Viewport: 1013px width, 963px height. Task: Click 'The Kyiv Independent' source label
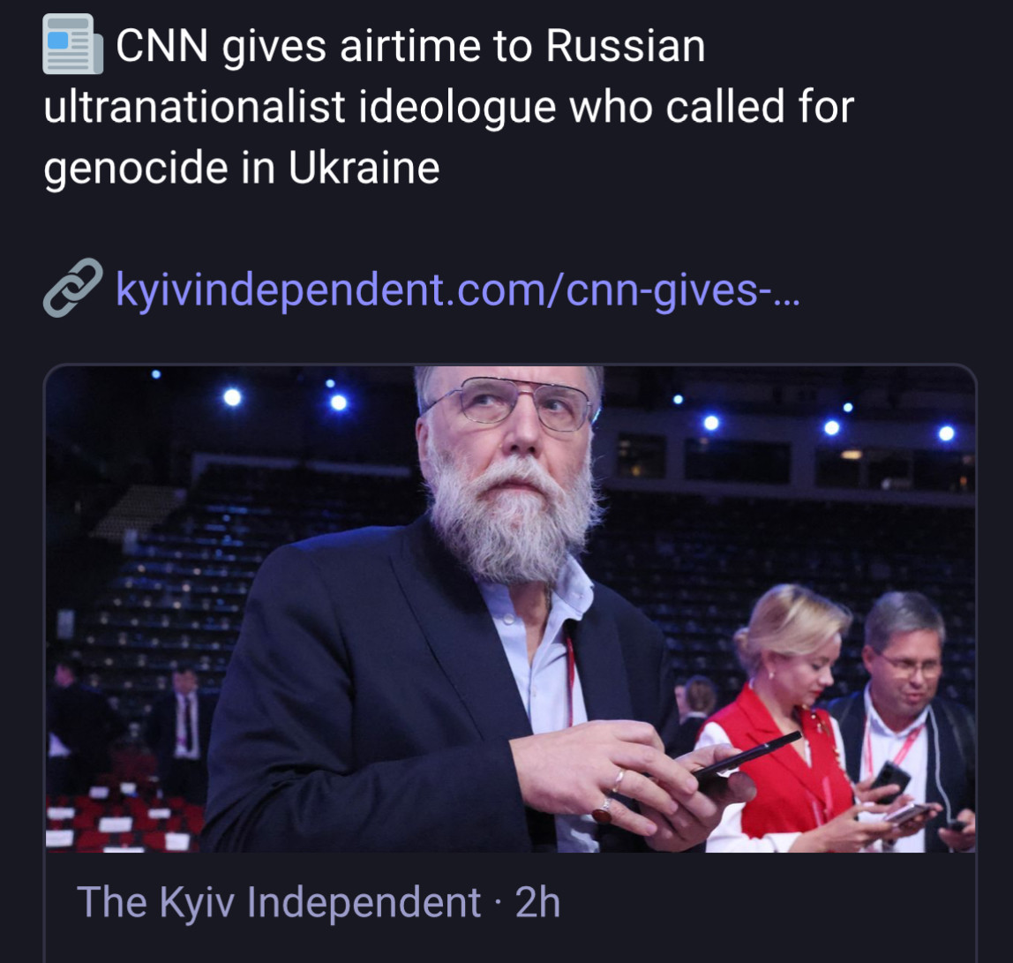click(279, 901)
